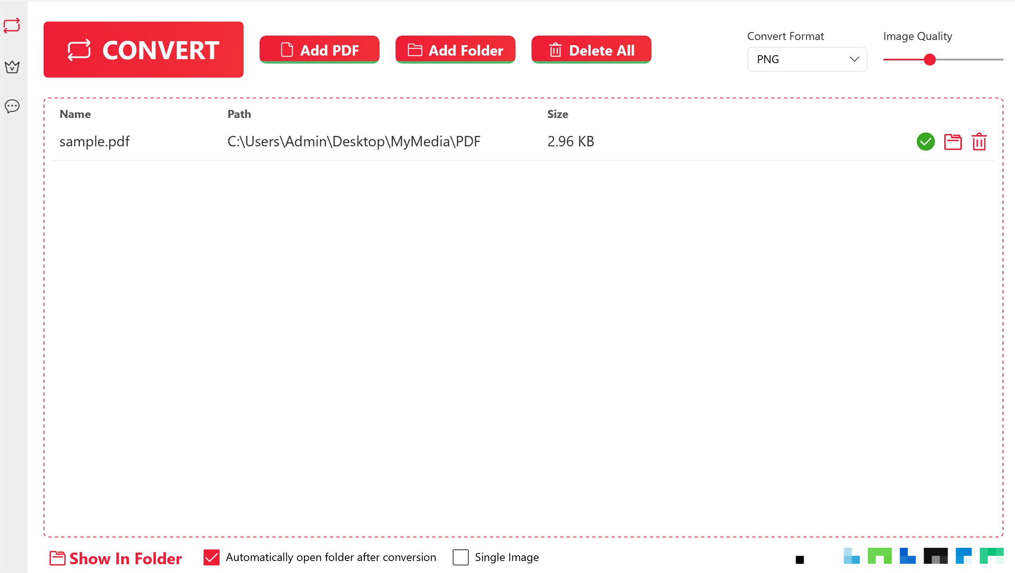
Task: Open the converter tab in sidebar
Action: click(x=12, y=26)
